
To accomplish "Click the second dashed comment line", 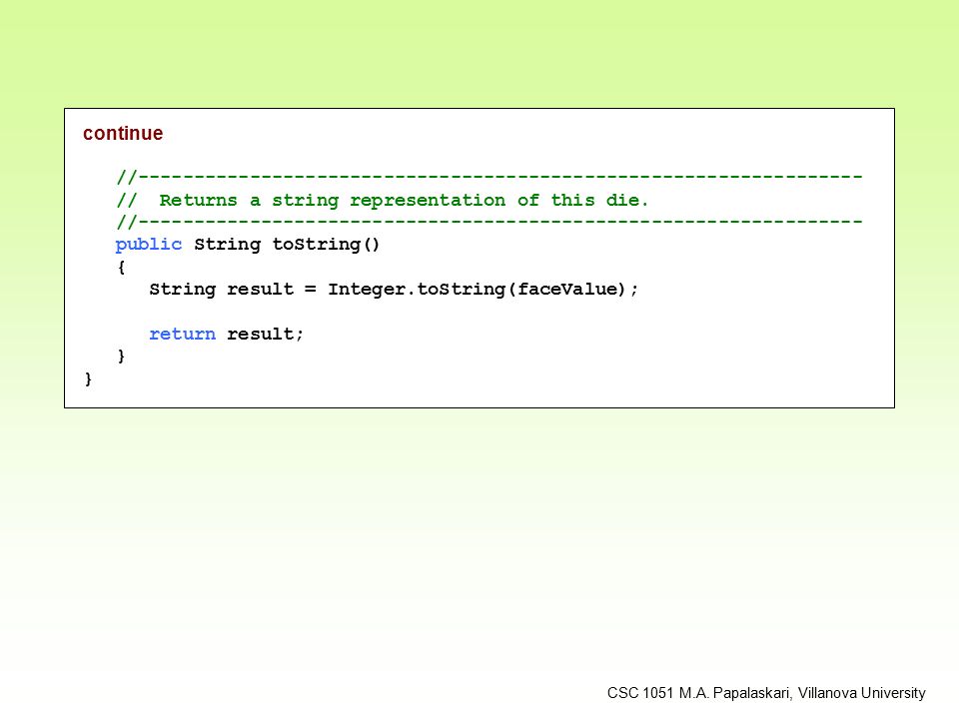I will click(x=489, y=222).
